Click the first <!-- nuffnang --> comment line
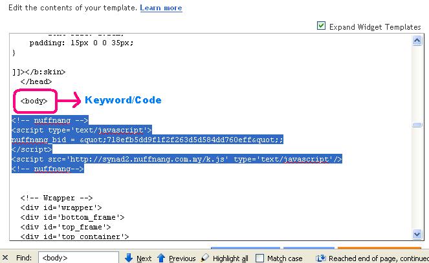429x263 pixels. 50,120
